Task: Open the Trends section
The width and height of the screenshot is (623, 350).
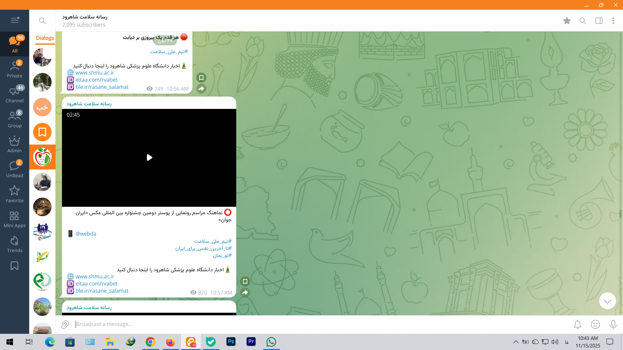Action: click(x=15, y=244)
